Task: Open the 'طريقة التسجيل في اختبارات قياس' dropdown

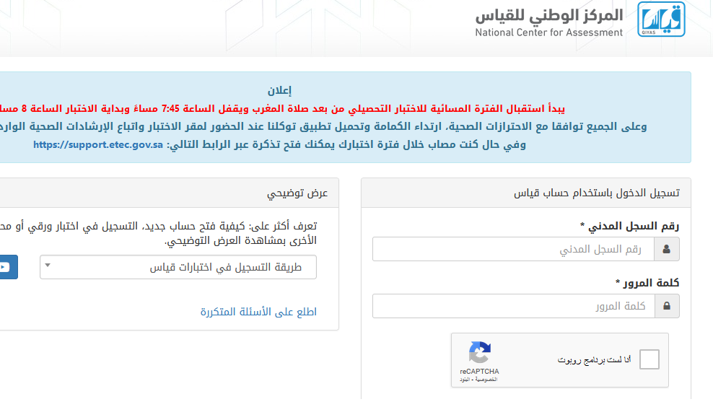Action: point(178,267)
